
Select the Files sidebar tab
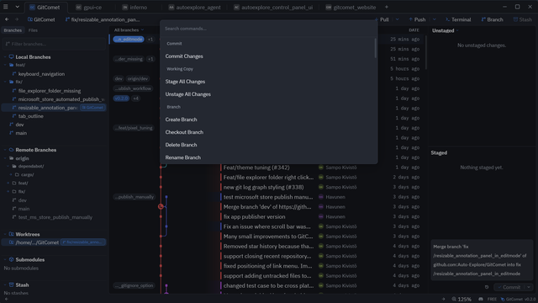pos(33,30)
